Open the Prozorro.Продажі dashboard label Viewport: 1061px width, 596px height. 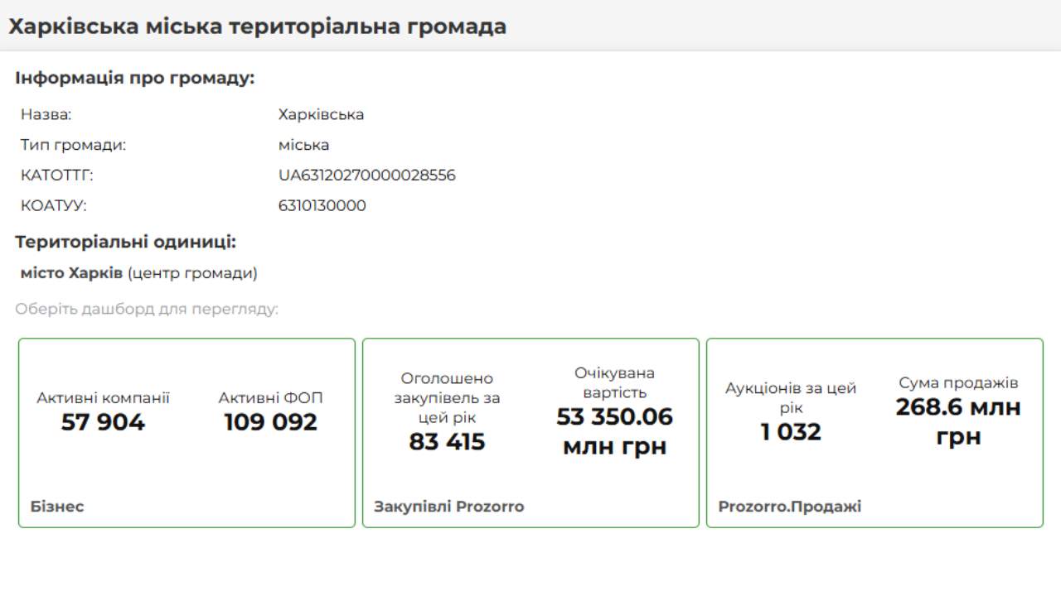tap(790, 507)
